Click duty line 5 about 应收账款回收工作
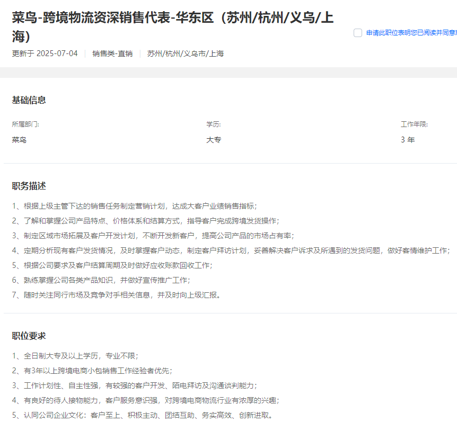Screen dimensions: 457x431 pos(112,265)
